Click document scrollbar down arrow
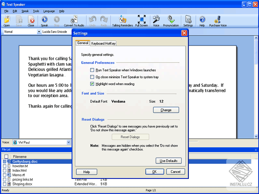This screenshot has width=259, height=194. pyautogui.click(x=256, y=136)
